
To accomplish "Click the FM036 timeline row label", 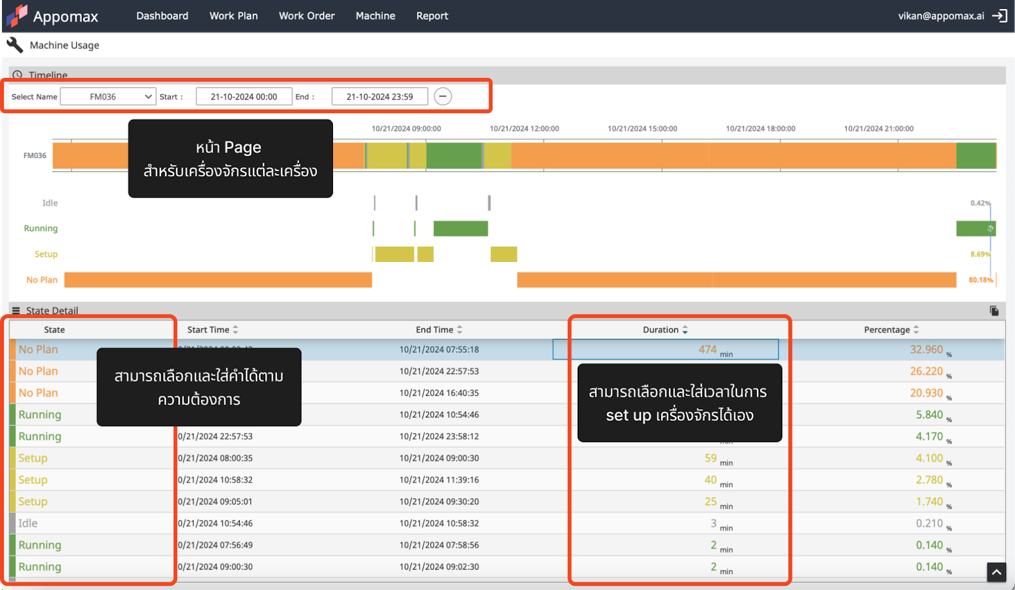I will (35, 155).
